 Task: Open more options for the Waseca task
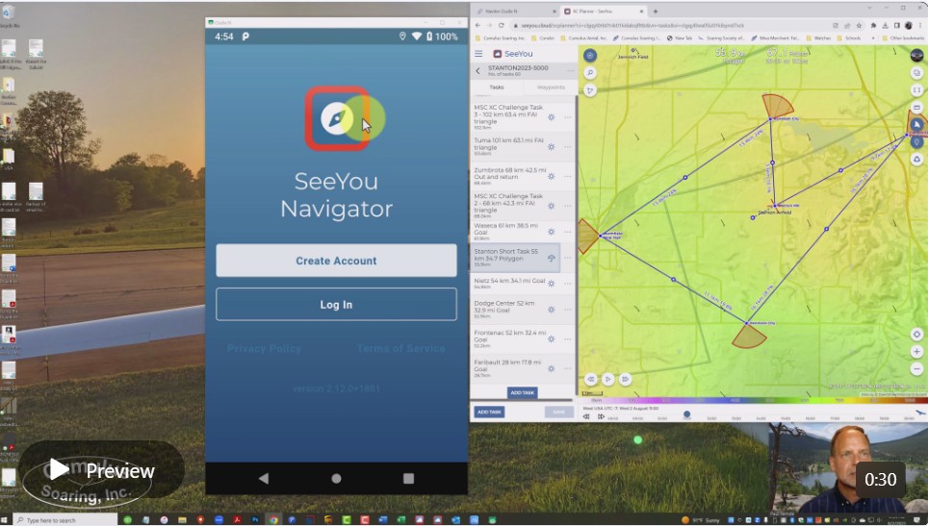point(568,232)
